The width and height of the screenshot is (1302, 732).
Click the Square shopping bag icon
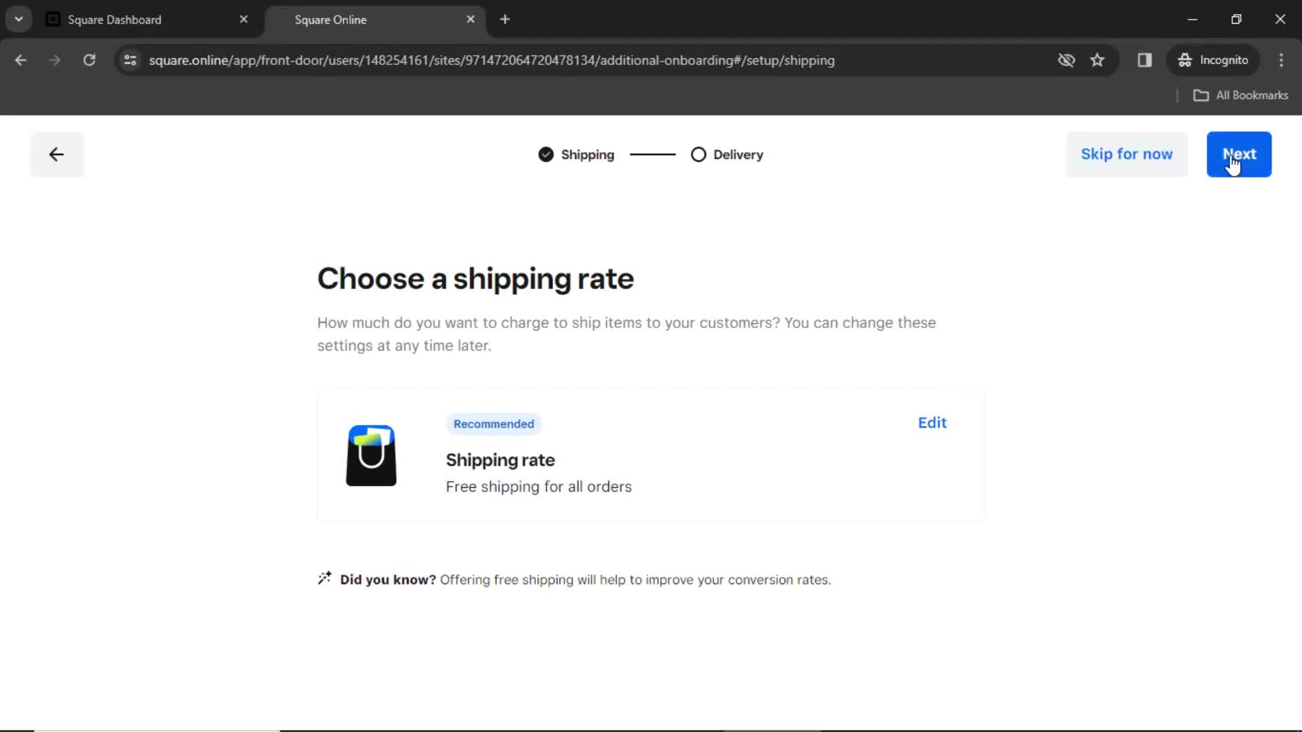pyautogui.click(x=370, y=455)
